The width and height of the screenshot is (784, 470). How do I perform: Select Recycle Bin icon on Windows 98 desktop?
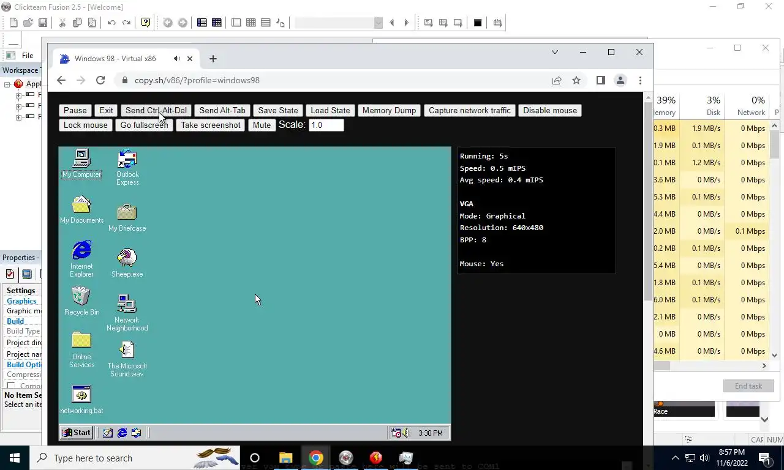(81, 301)
